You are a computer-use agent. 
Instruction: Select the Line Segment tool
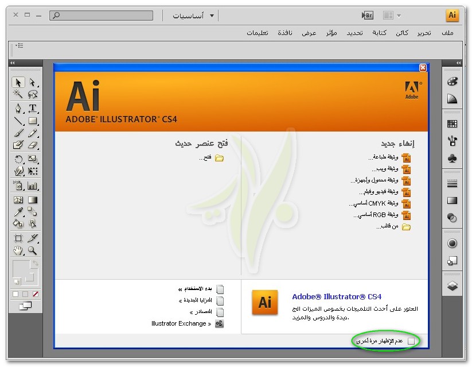point(18,121)
